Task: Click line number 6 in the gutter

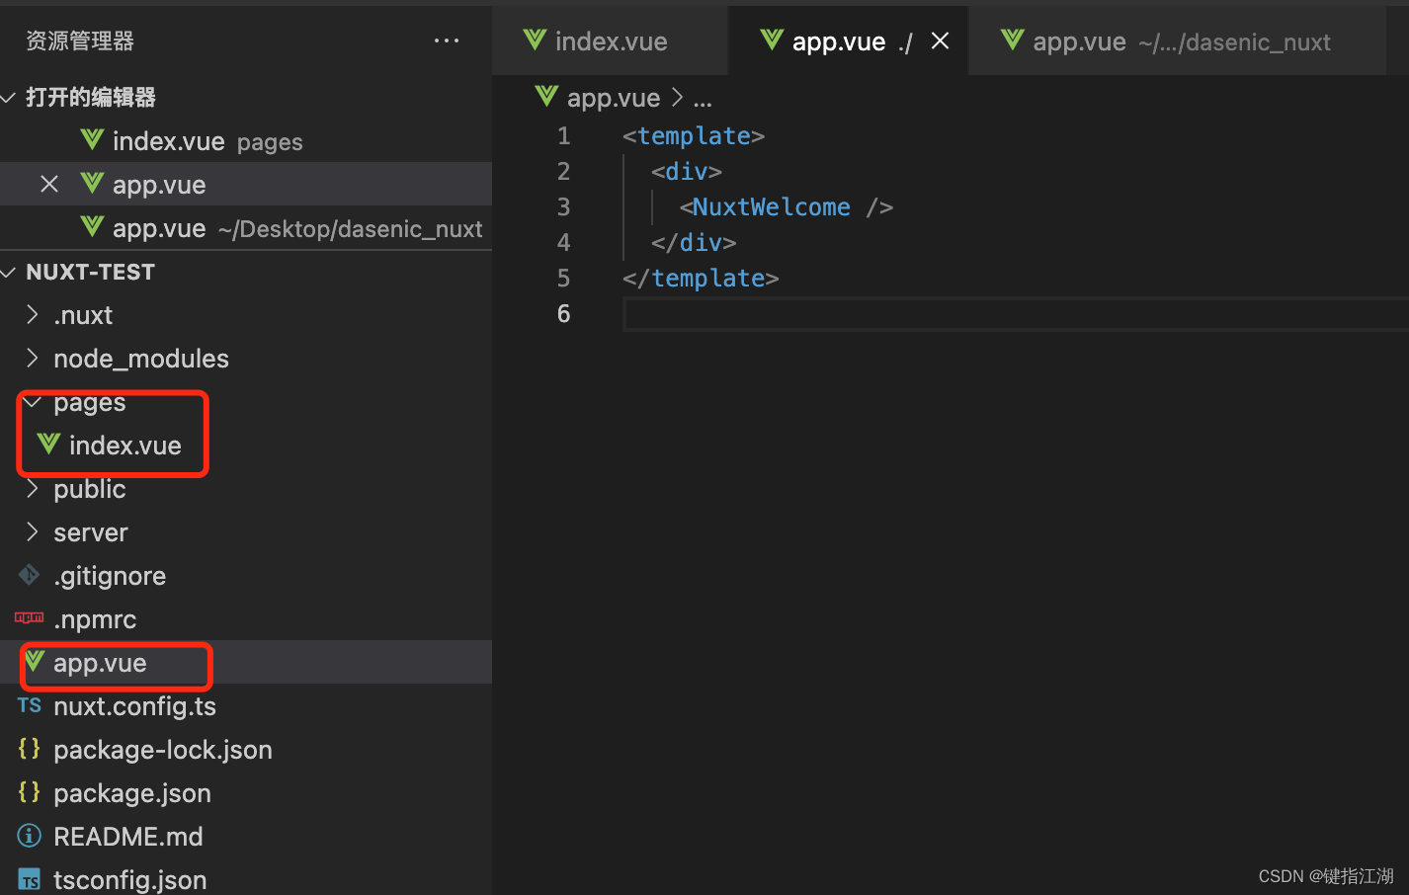Action: [x=563, y=313]
